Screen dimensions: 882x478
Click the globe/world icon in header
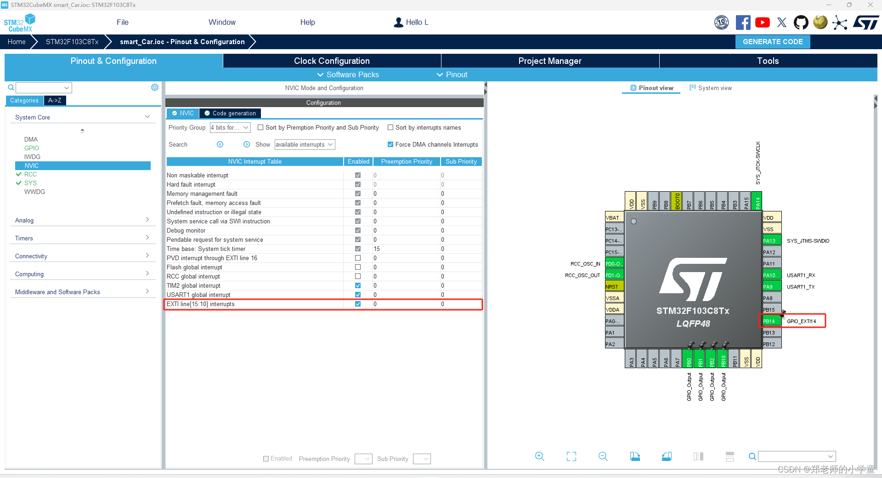click(x=820, y=22)
